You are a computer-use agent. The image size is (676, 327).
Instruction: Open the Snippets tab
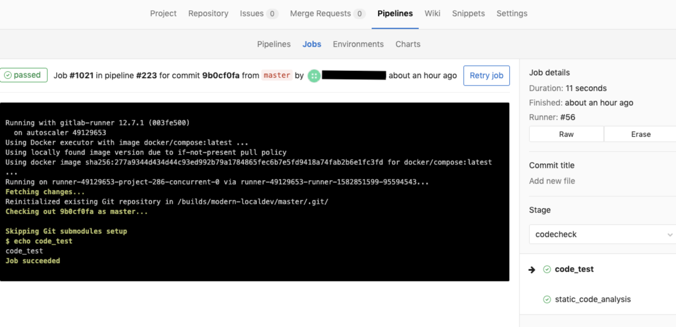coord(468,14)
